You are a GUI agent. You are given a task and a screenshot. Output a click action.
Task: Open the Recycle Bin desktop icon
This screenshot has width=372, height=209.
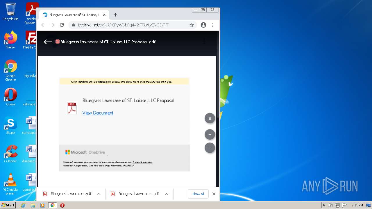point(10,12)
